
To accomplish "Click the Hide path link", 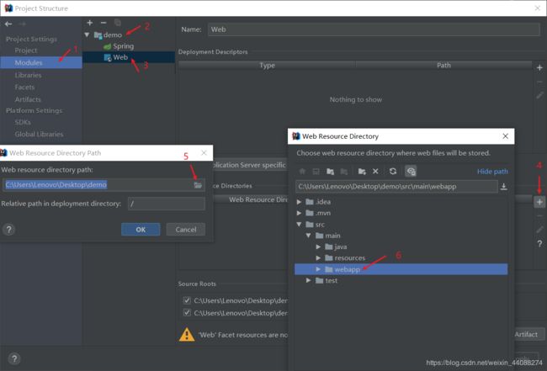I will coord(492,172).
